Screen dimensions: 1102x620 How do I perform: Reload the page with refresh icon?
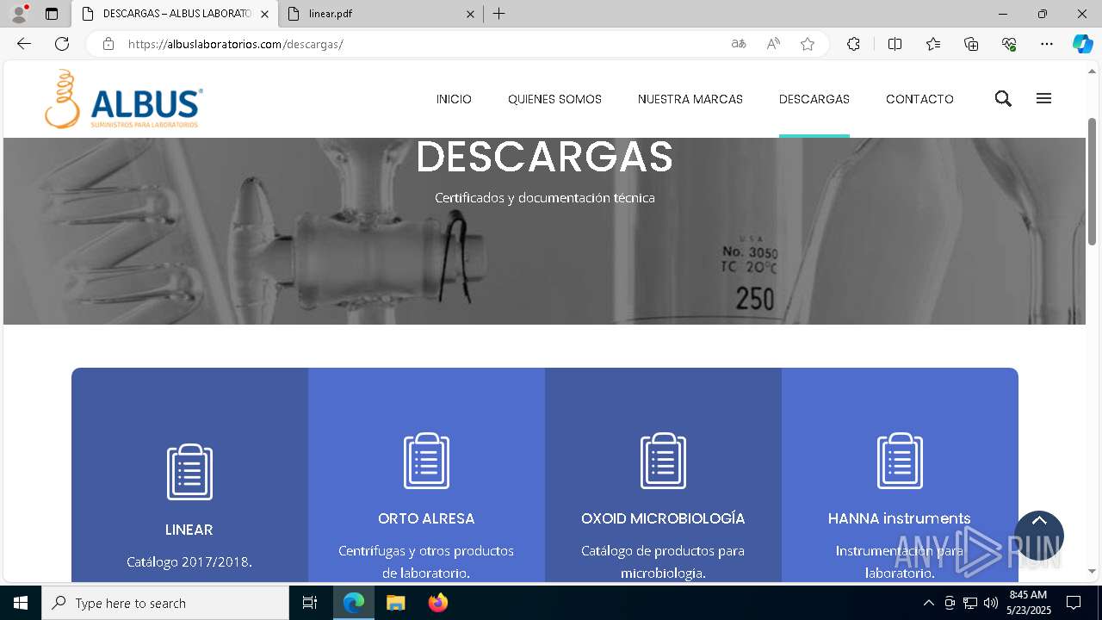(62, 44)
